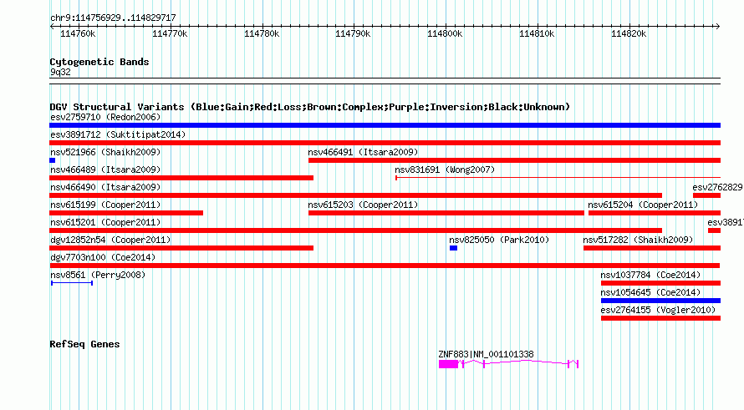Select the 114770k ruler tick label
This screenshot has height=410, width=744.
pos(170,34)
